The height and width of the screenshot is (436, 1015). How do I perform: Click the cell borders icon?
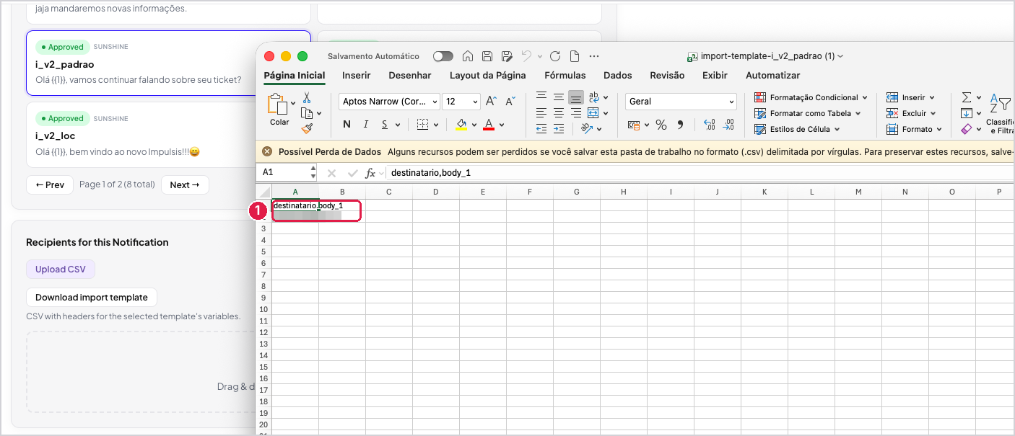pos(423,125)
